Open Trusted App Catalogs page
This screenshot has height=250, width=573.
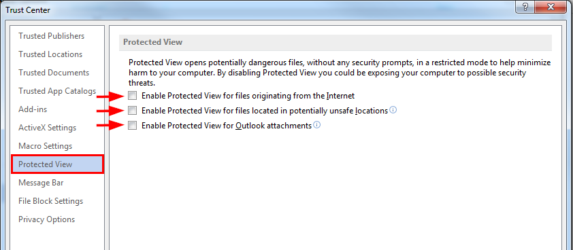click(x=57, y=91)
